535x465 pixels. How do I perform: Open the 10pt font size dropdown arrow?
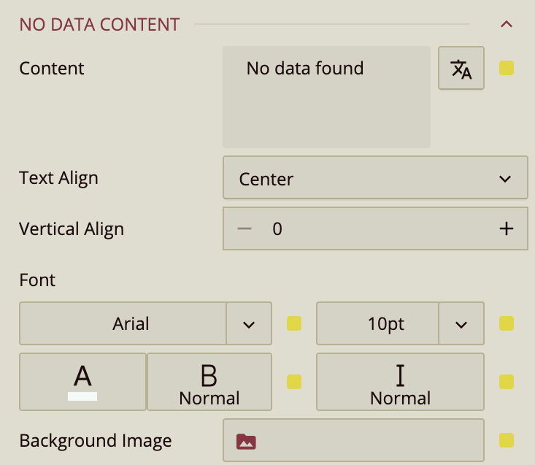pyautogui.click(x=461, y=323)
